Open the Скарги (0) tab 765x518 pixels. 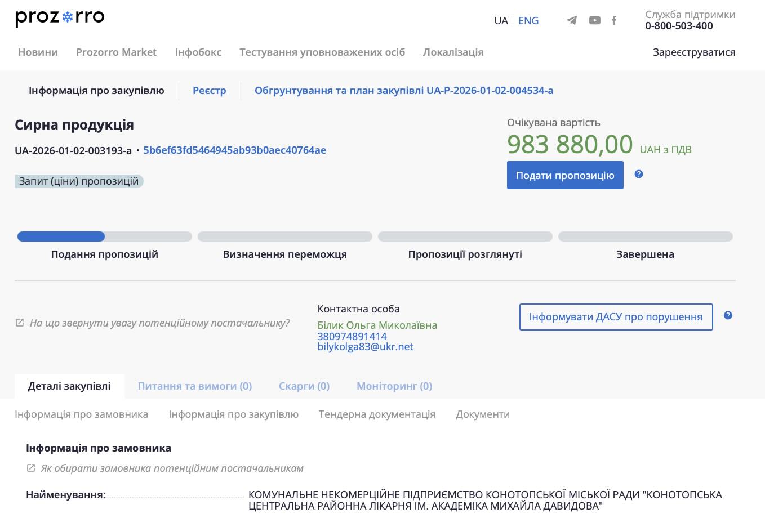[304, 386]
